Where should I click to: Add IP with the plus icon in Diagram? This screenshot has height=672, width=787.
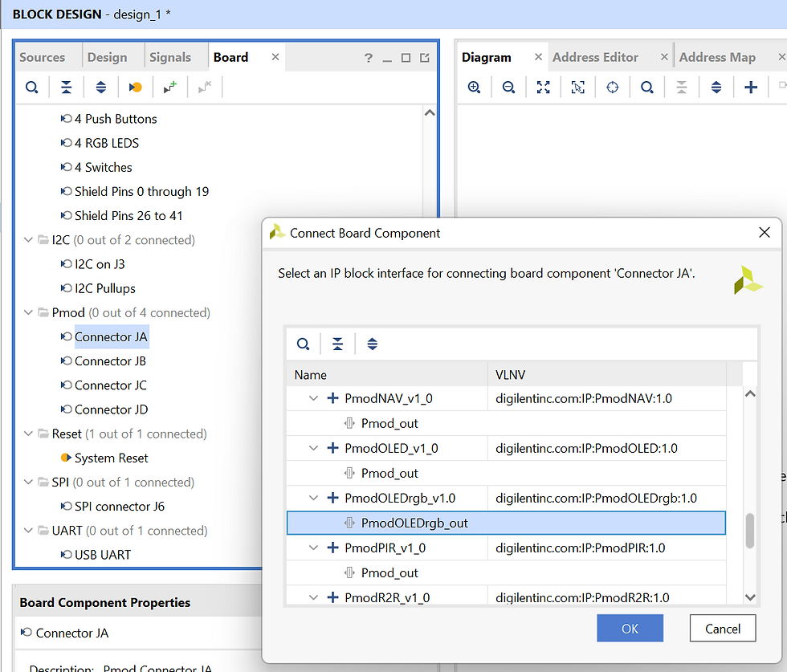tap(751, 88)
